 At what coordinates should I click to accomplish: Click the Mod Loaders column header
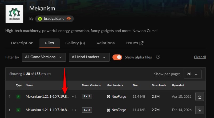pyautogui.click(x=115, y=85)
